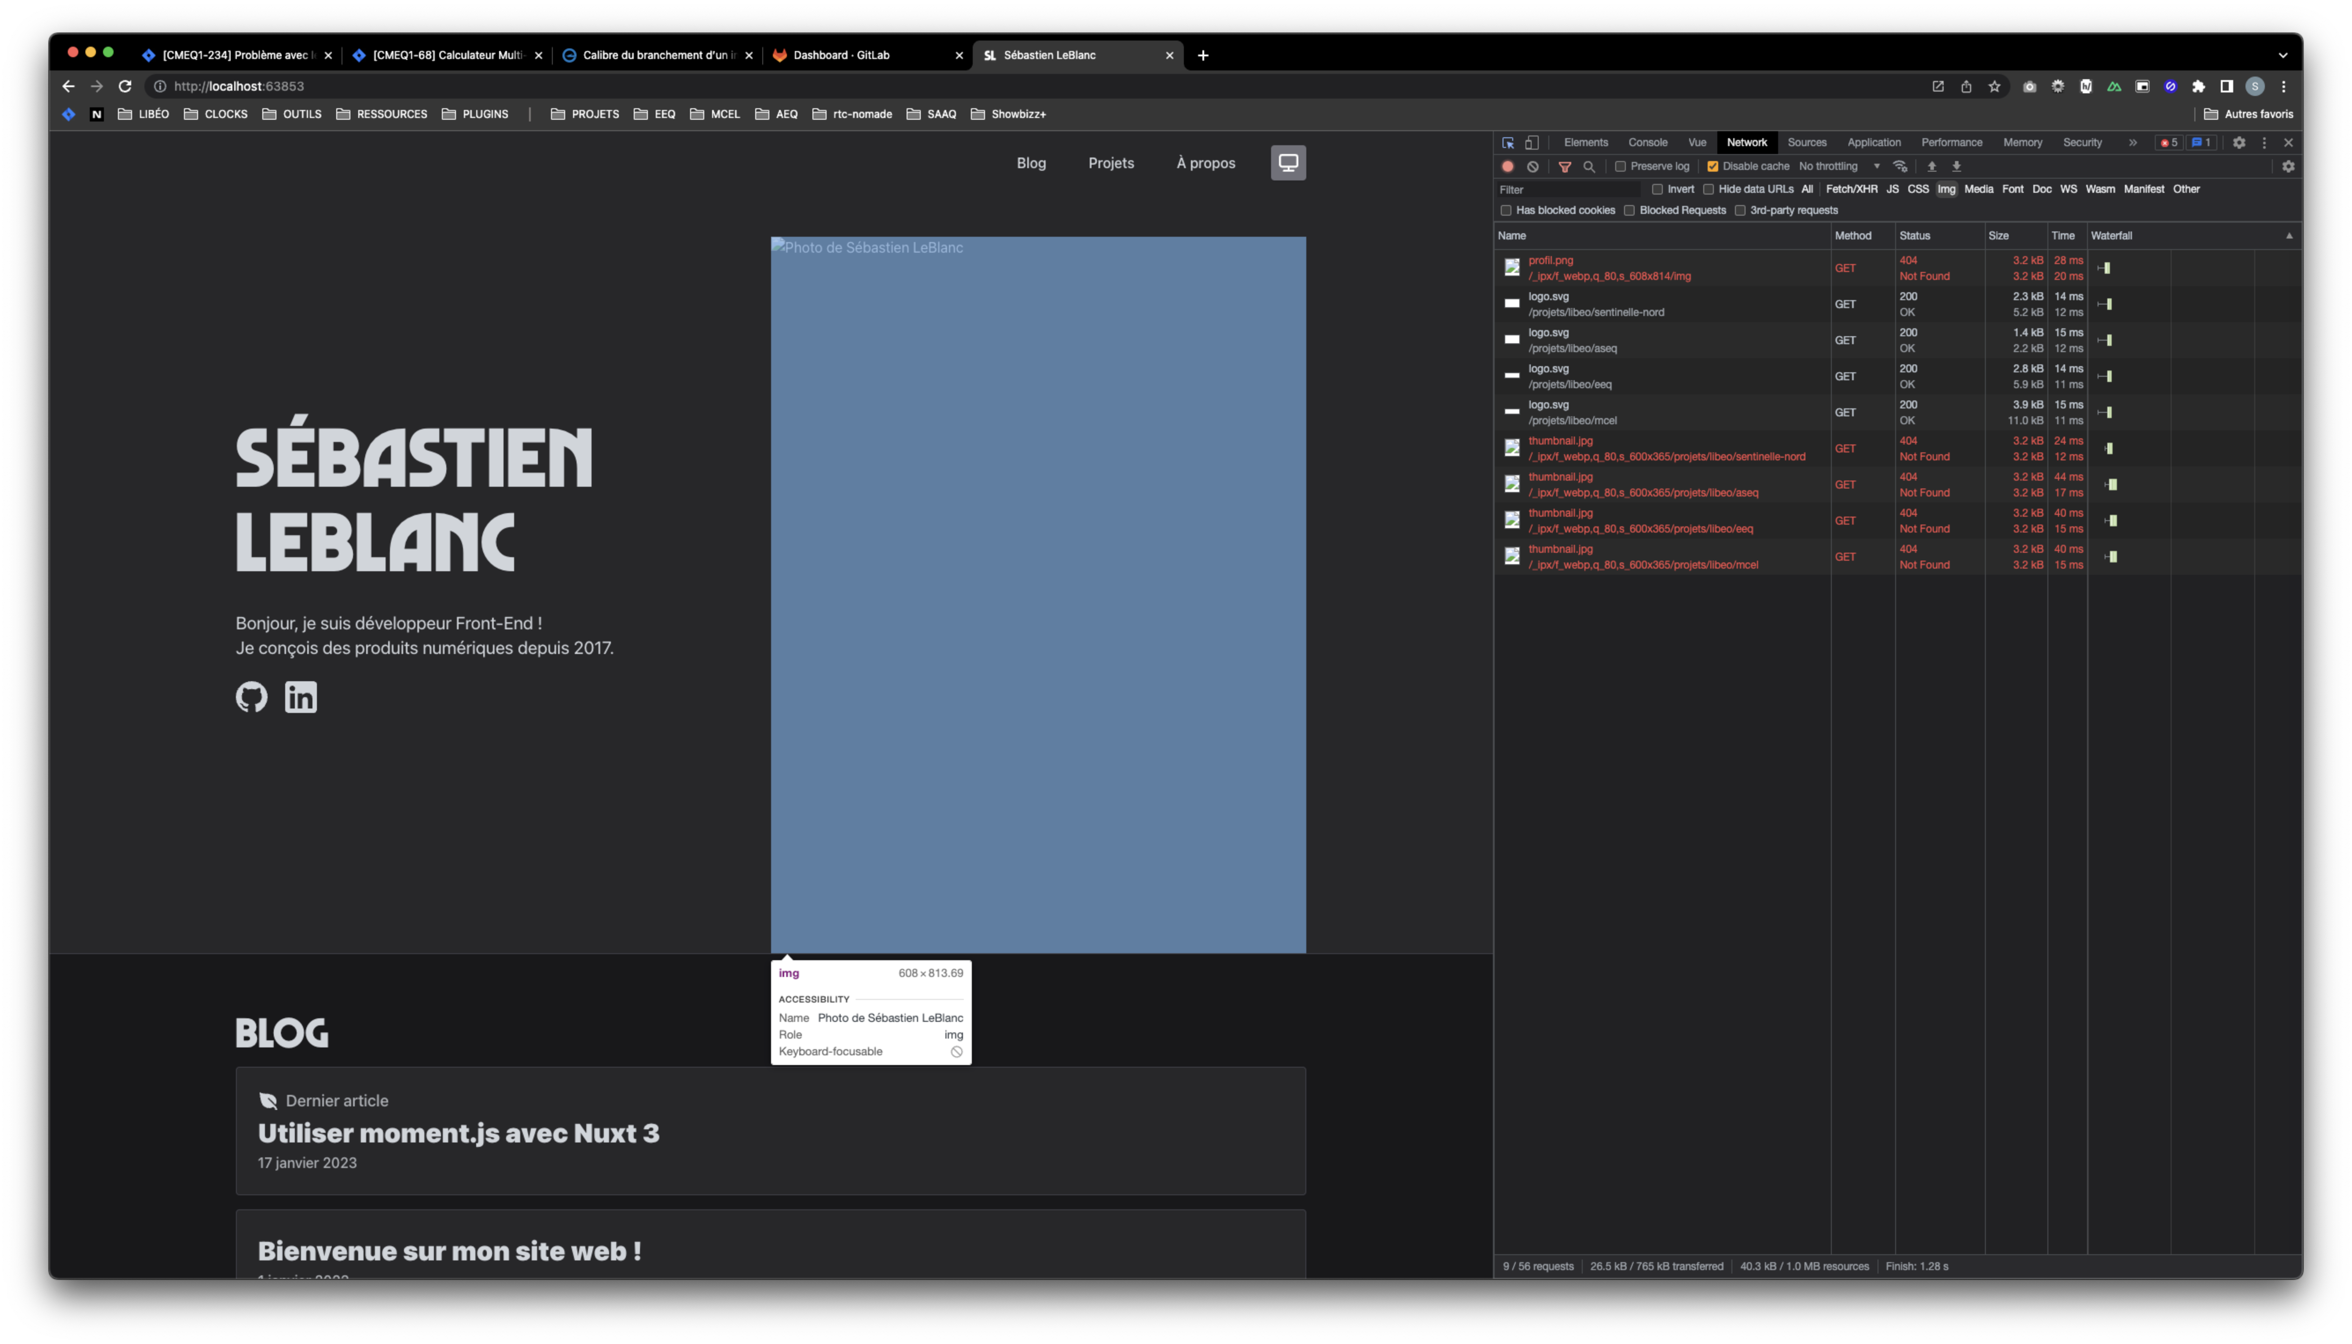Viewport: 2352px width, 1344px height.
Task: Check Blocked Requests checkbox
Action: pyautogui.click(x=1629, y=210)
